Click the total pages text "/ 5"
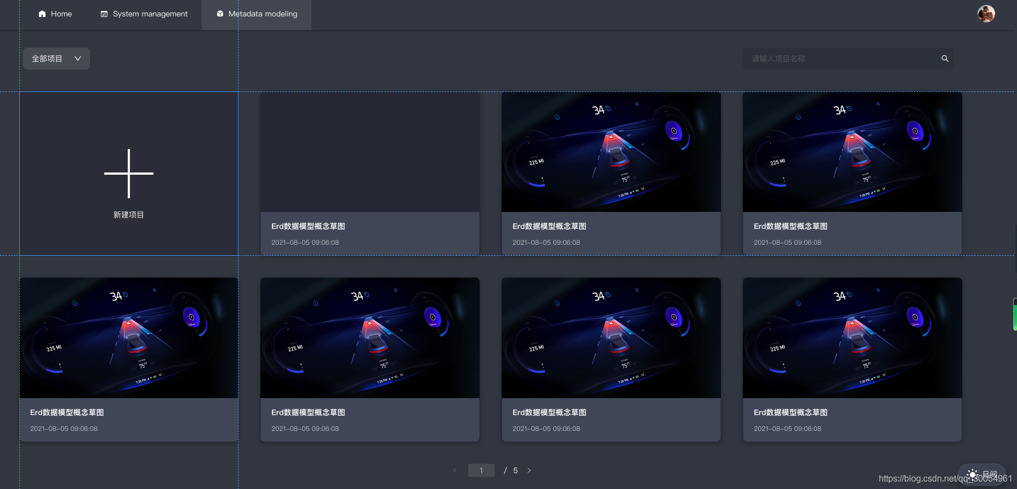 (x=510, y=470)
